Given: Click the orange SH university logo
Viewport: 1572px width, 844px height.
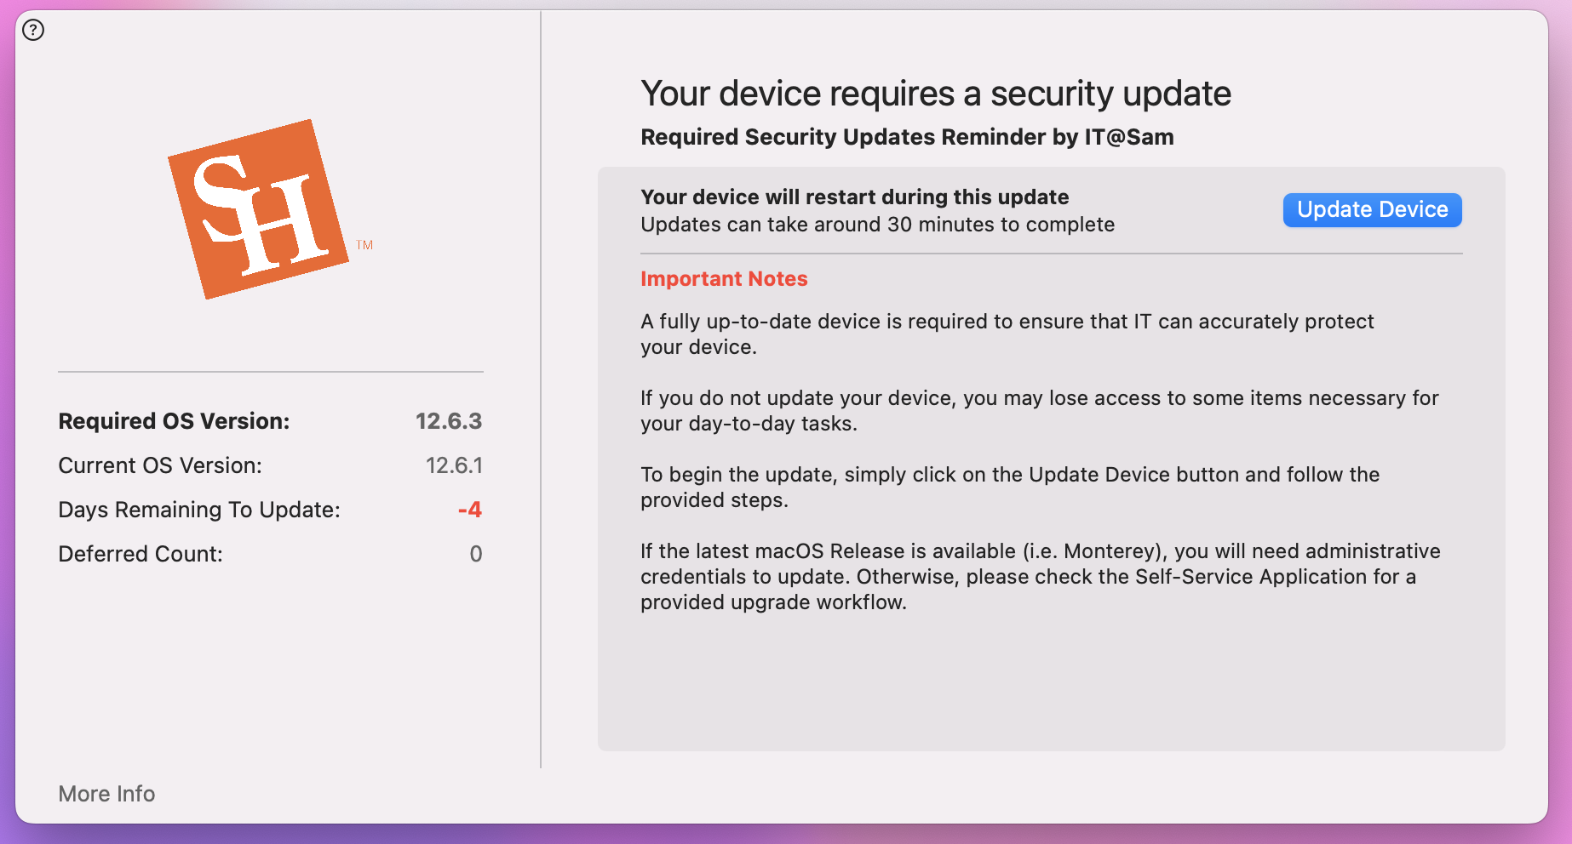Looking at the screenshot, I should [259, 209].
